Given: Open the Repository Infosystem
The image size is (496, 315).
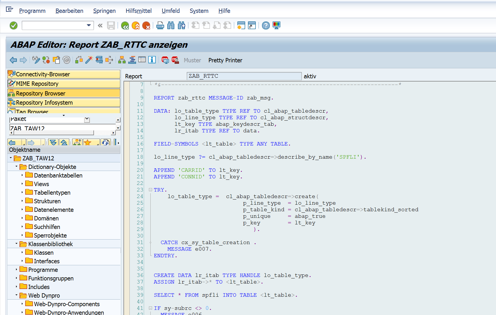Looking at the screenshot, I should tap(64, 103).
